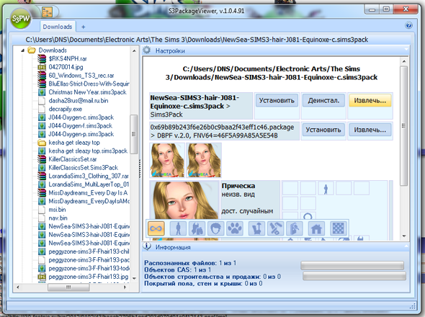Click the Информация info icon
The width and height of the screenshot is (425, 317).
(x=147, y=246)
